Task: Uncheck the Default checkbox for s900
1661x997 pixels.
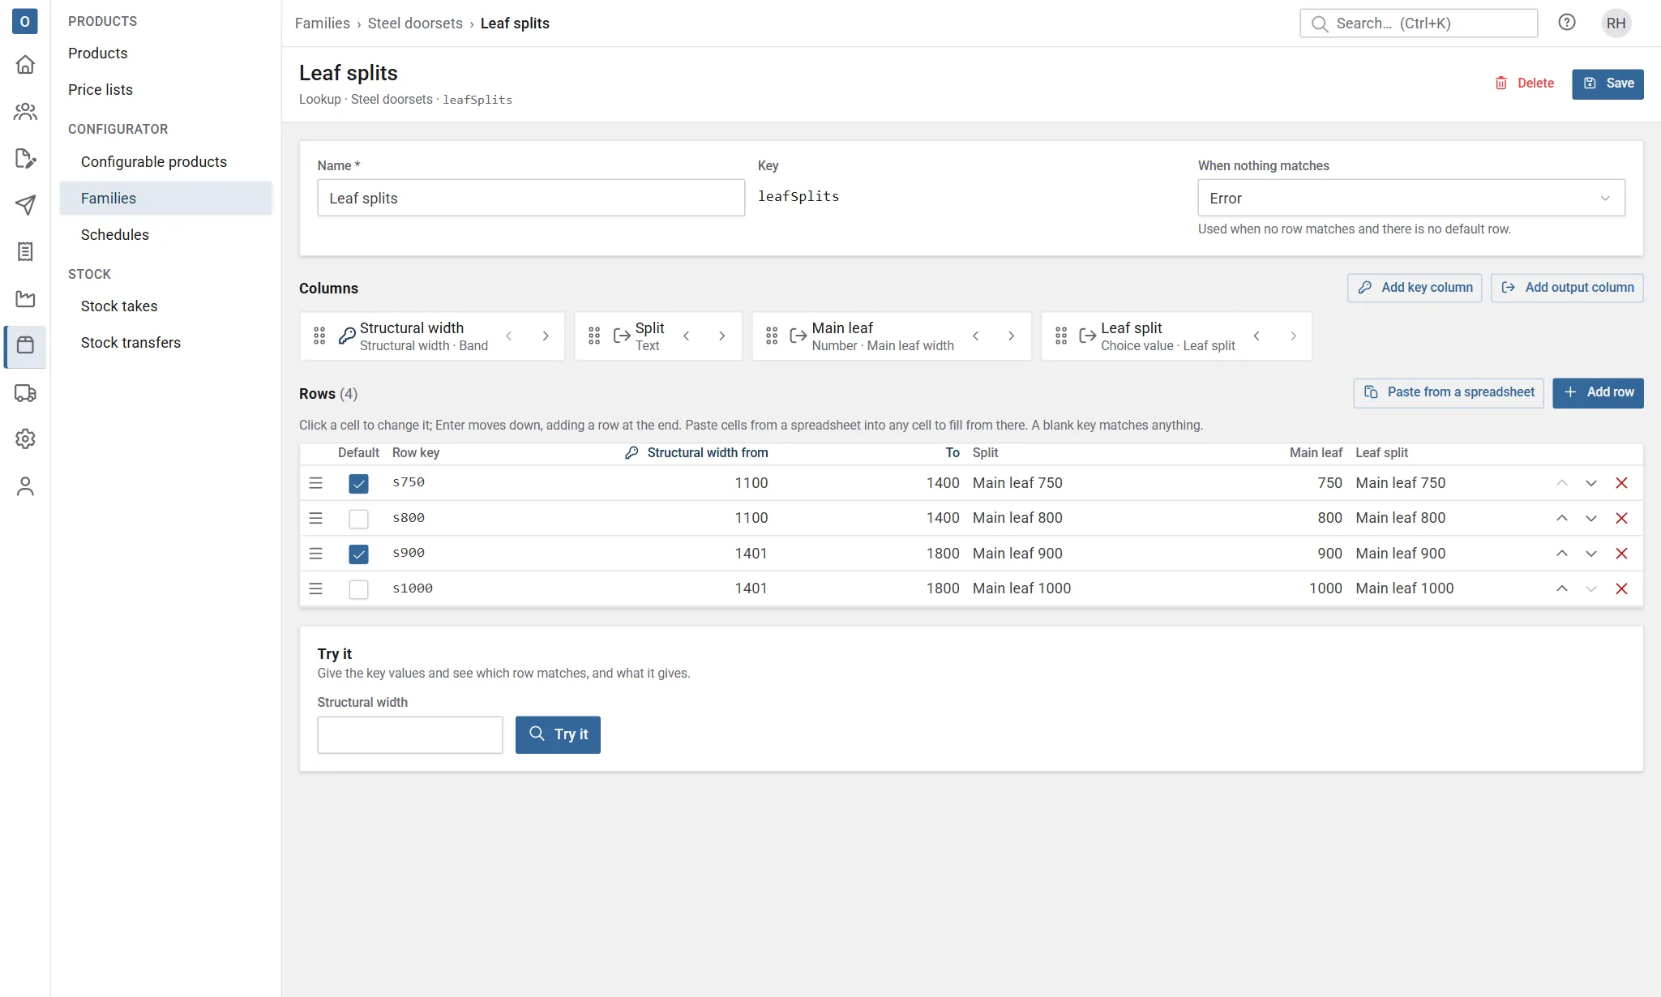Action: coord(358,554)
